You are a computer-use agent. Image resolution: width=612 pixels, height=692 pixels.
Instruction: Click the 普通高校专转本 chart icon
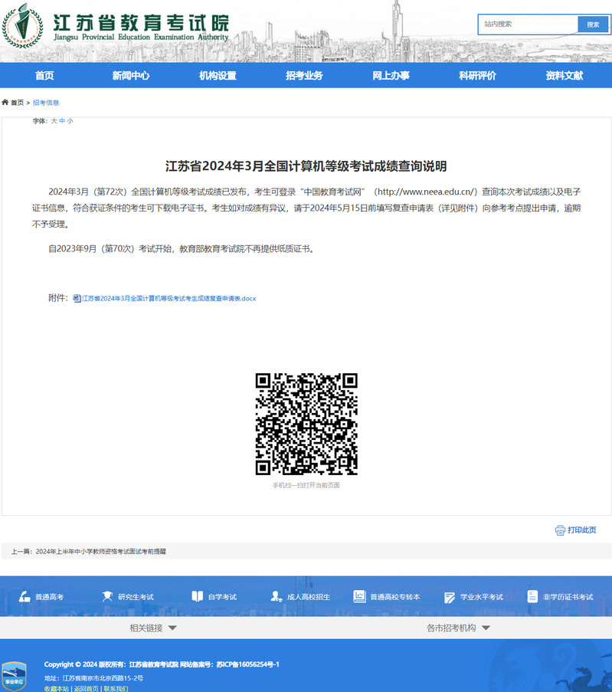click(x=358, y=596)
